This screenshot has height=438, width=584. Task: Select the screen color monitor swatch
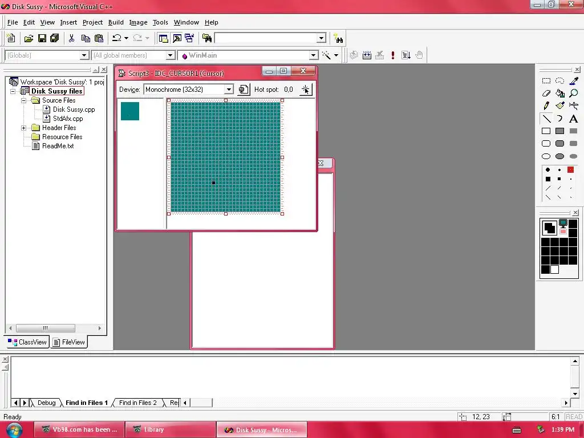(563, 223)
